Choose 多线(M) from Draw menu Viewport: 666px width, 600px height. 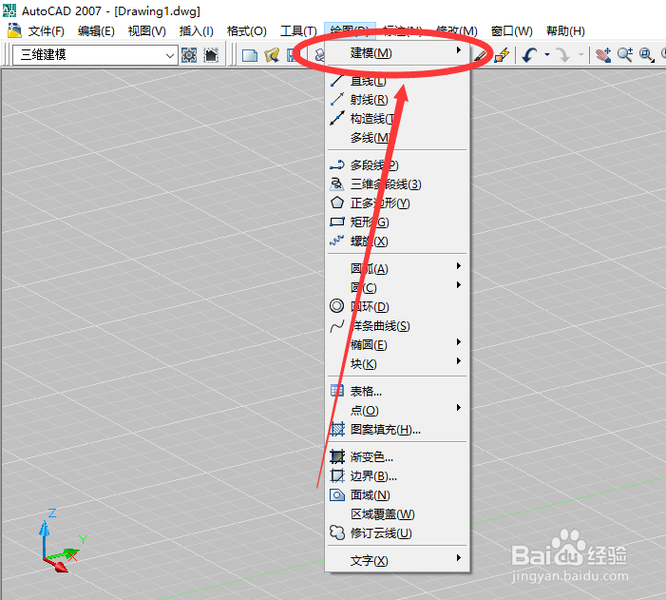click(x=397, y=138)
